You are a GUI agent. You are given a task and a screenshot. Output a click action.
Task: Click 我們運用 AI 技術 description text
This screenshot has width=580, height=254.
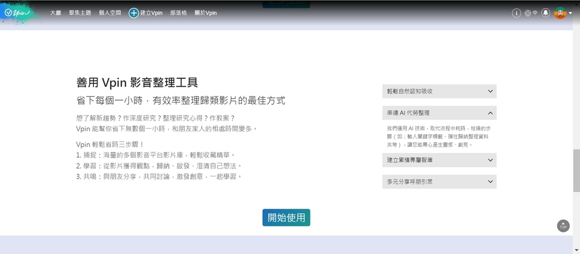tap(439, 137)
